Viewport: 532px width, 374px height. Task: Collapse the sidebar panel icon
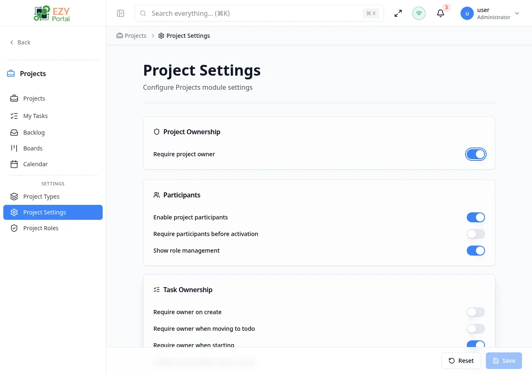click(121, 13)
